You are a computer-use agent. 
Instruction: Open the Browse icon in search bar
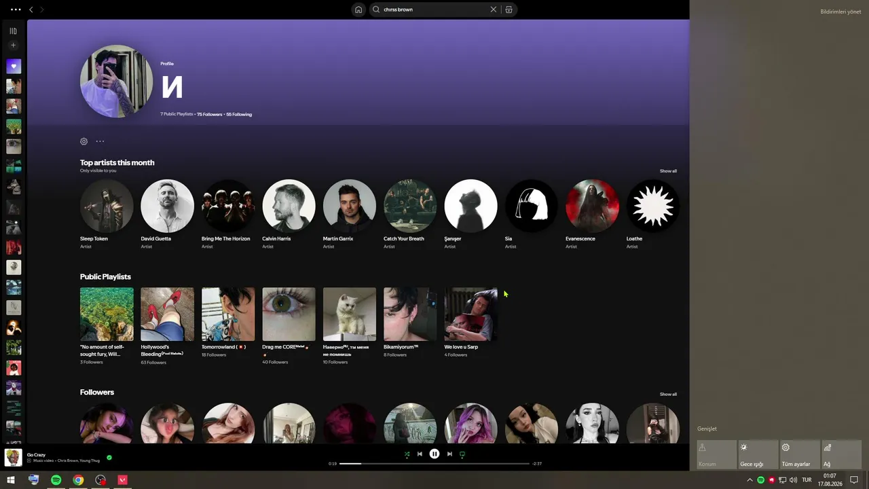click(509, 10)
